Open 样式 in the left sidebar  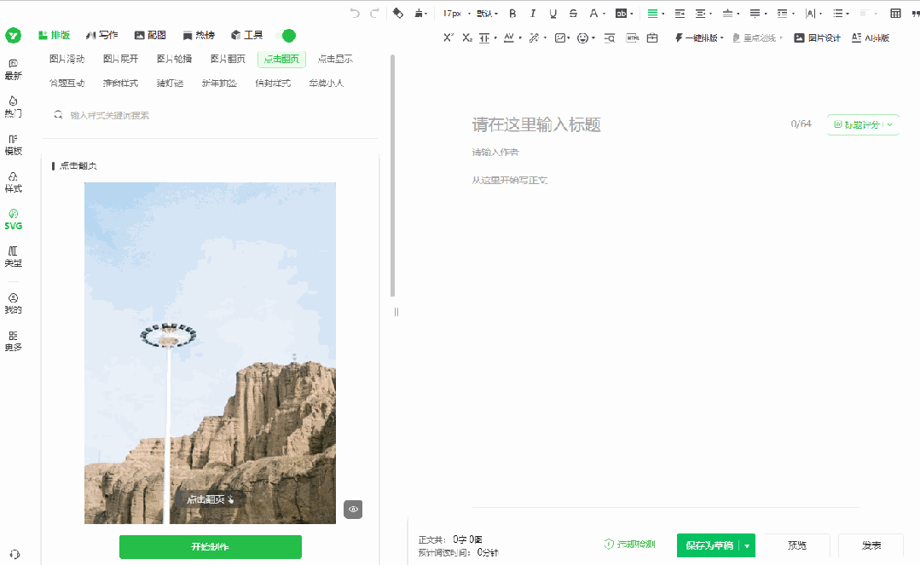tap(13, 182)
